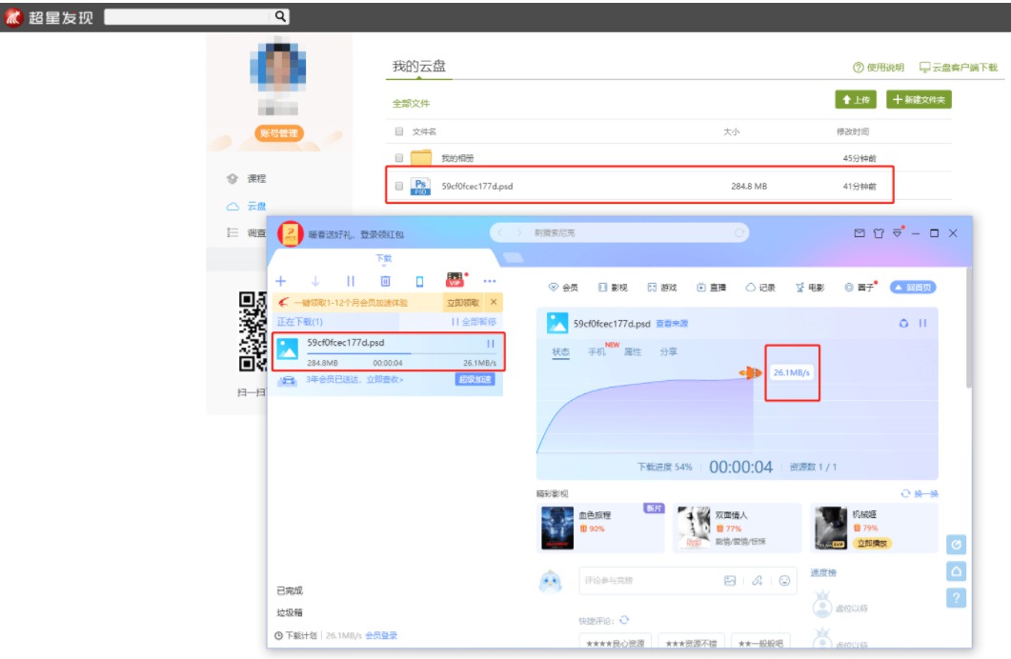Switch to 状态 tab in task details

point(561,351)
